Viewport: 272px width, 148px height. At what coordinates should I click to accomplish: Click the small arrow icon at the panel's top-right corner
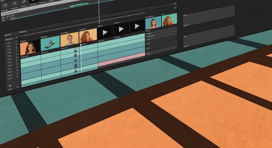coord(175,4)
